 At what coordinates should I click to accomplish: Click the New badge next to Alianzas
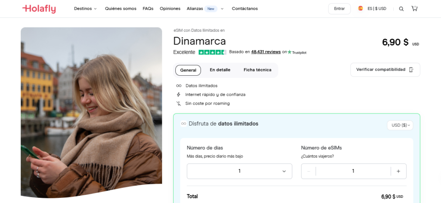(x=211, y=9)
